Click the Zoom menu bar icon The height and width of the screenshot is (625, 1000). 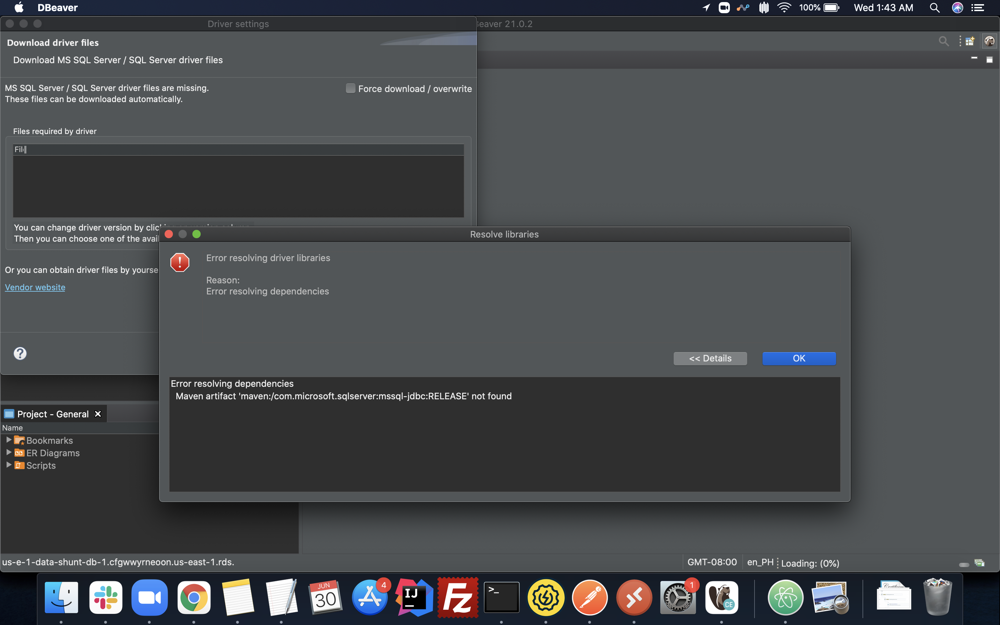pyautogui.click(x=724, y=7)
